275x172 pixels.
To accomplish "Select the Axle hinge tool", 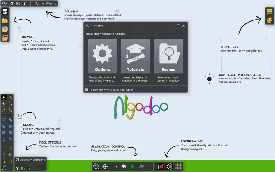I will pyautogui.click(x=4, y=155).
